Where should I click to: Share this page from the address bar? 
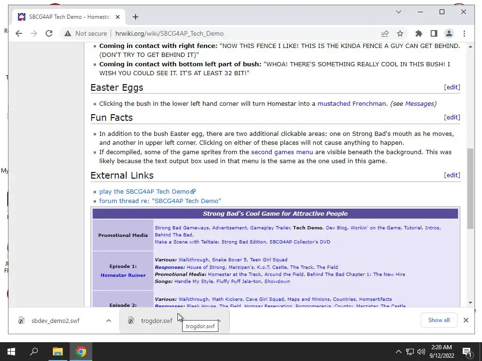click(385, 33)
